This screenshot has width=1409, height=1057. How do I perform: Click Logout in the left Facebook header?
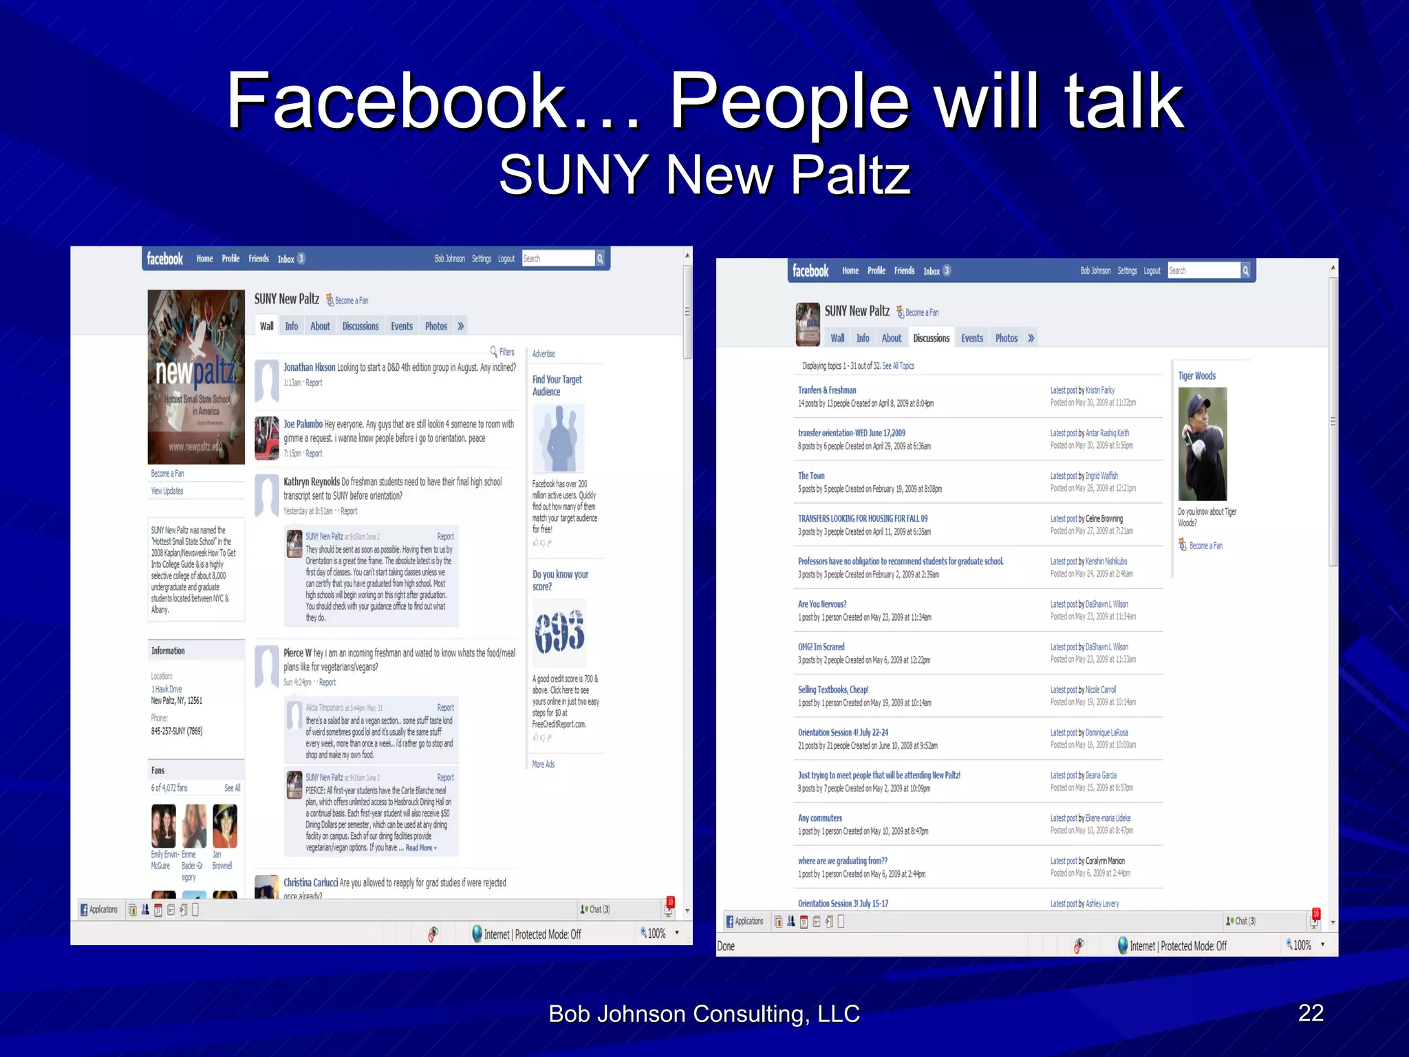506,259
